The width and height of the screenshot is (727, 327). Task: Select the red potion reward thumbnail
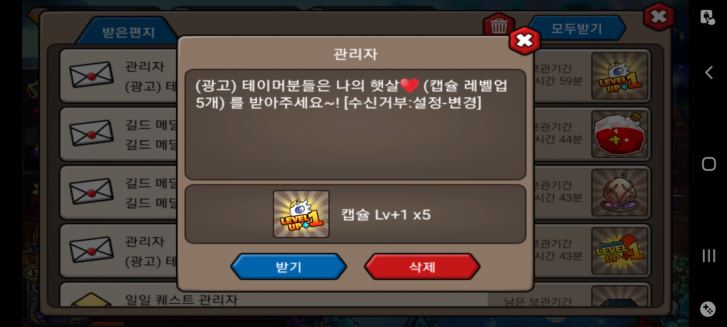pyautogui.click(x=619, y=134)
